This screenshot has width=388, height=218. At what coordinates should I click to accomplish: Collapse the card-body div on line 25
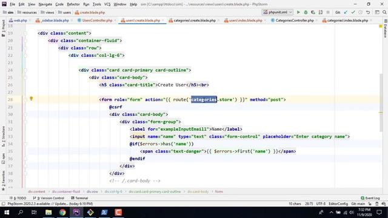(x=25, y=78)
